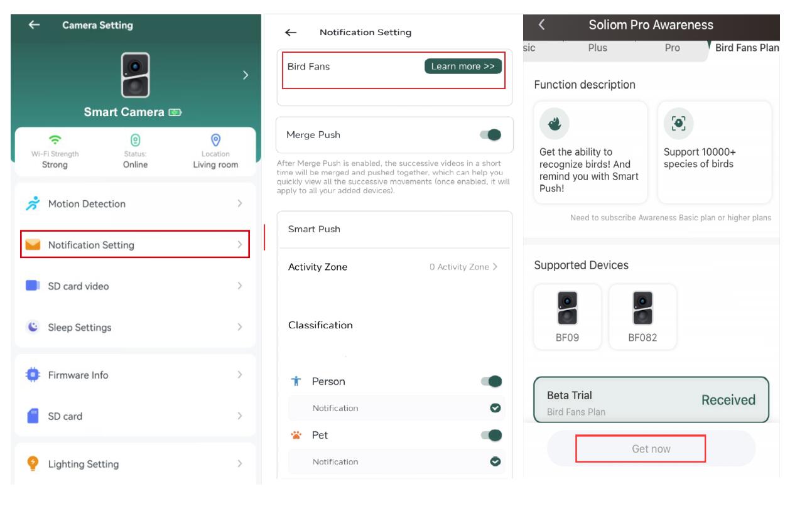This screenshot has height=516, width=790.
Task: Tap the Status online icon
Action: [135, 140]
